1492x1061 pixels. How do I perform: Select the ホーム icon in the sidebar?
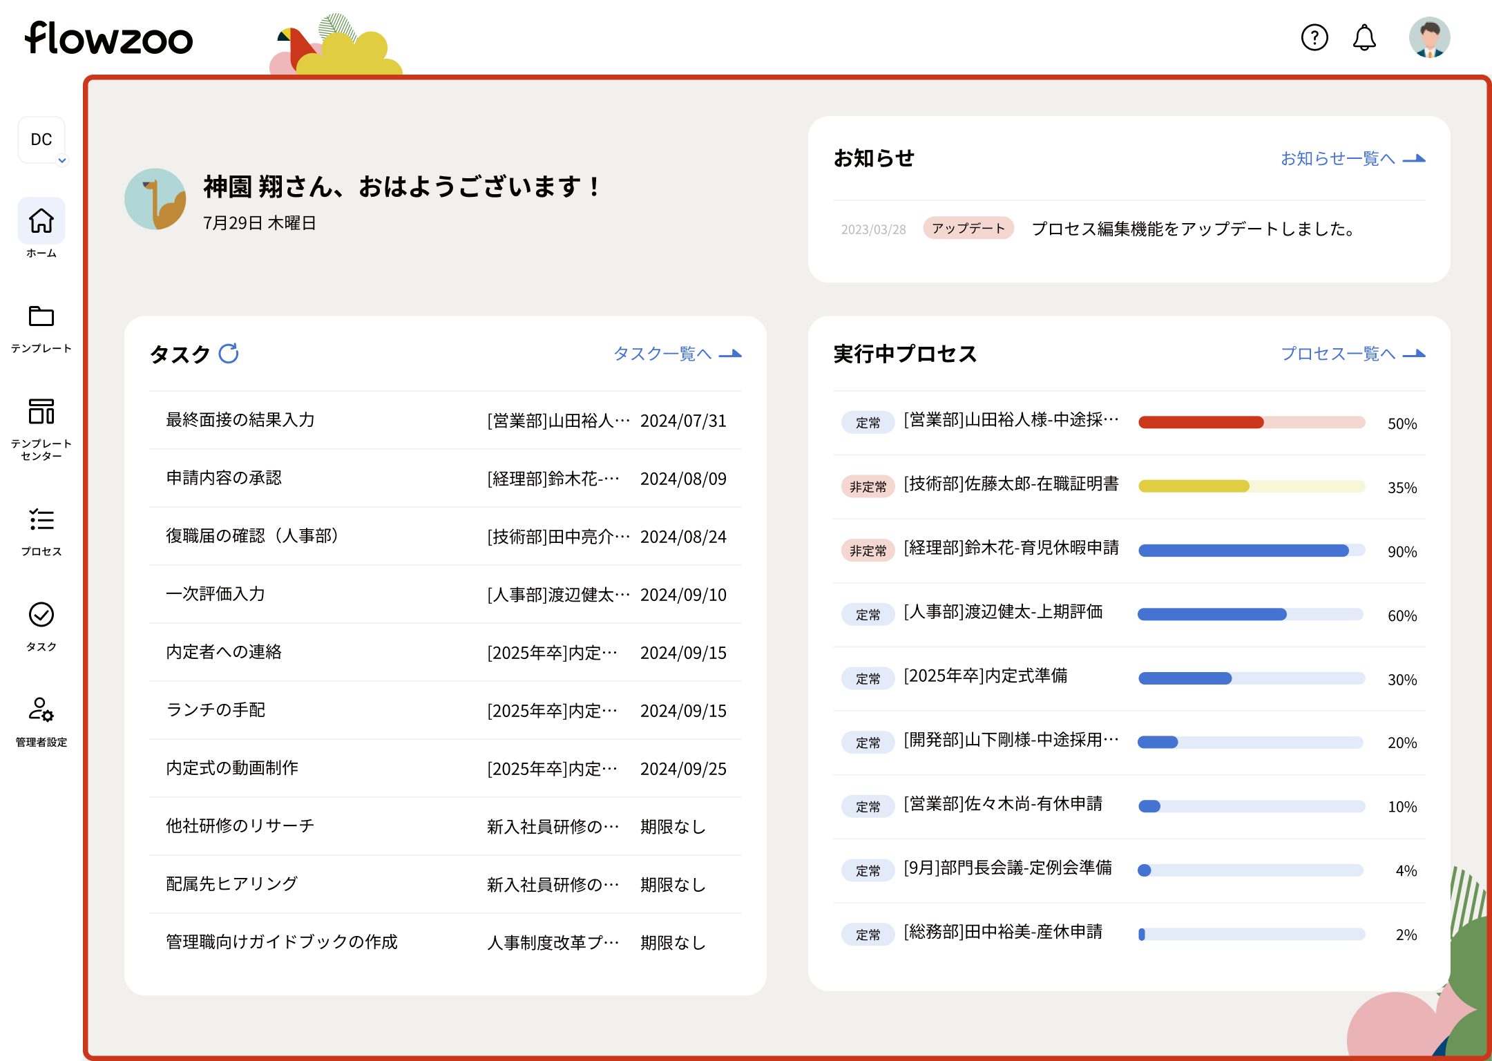tap(41, 221)
